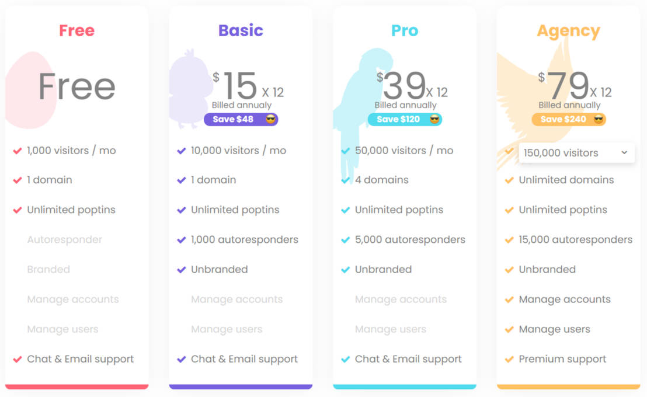Click the turquoise bar under Pro plan
Viewport: 647px width, 397px height.
point(405,386)
